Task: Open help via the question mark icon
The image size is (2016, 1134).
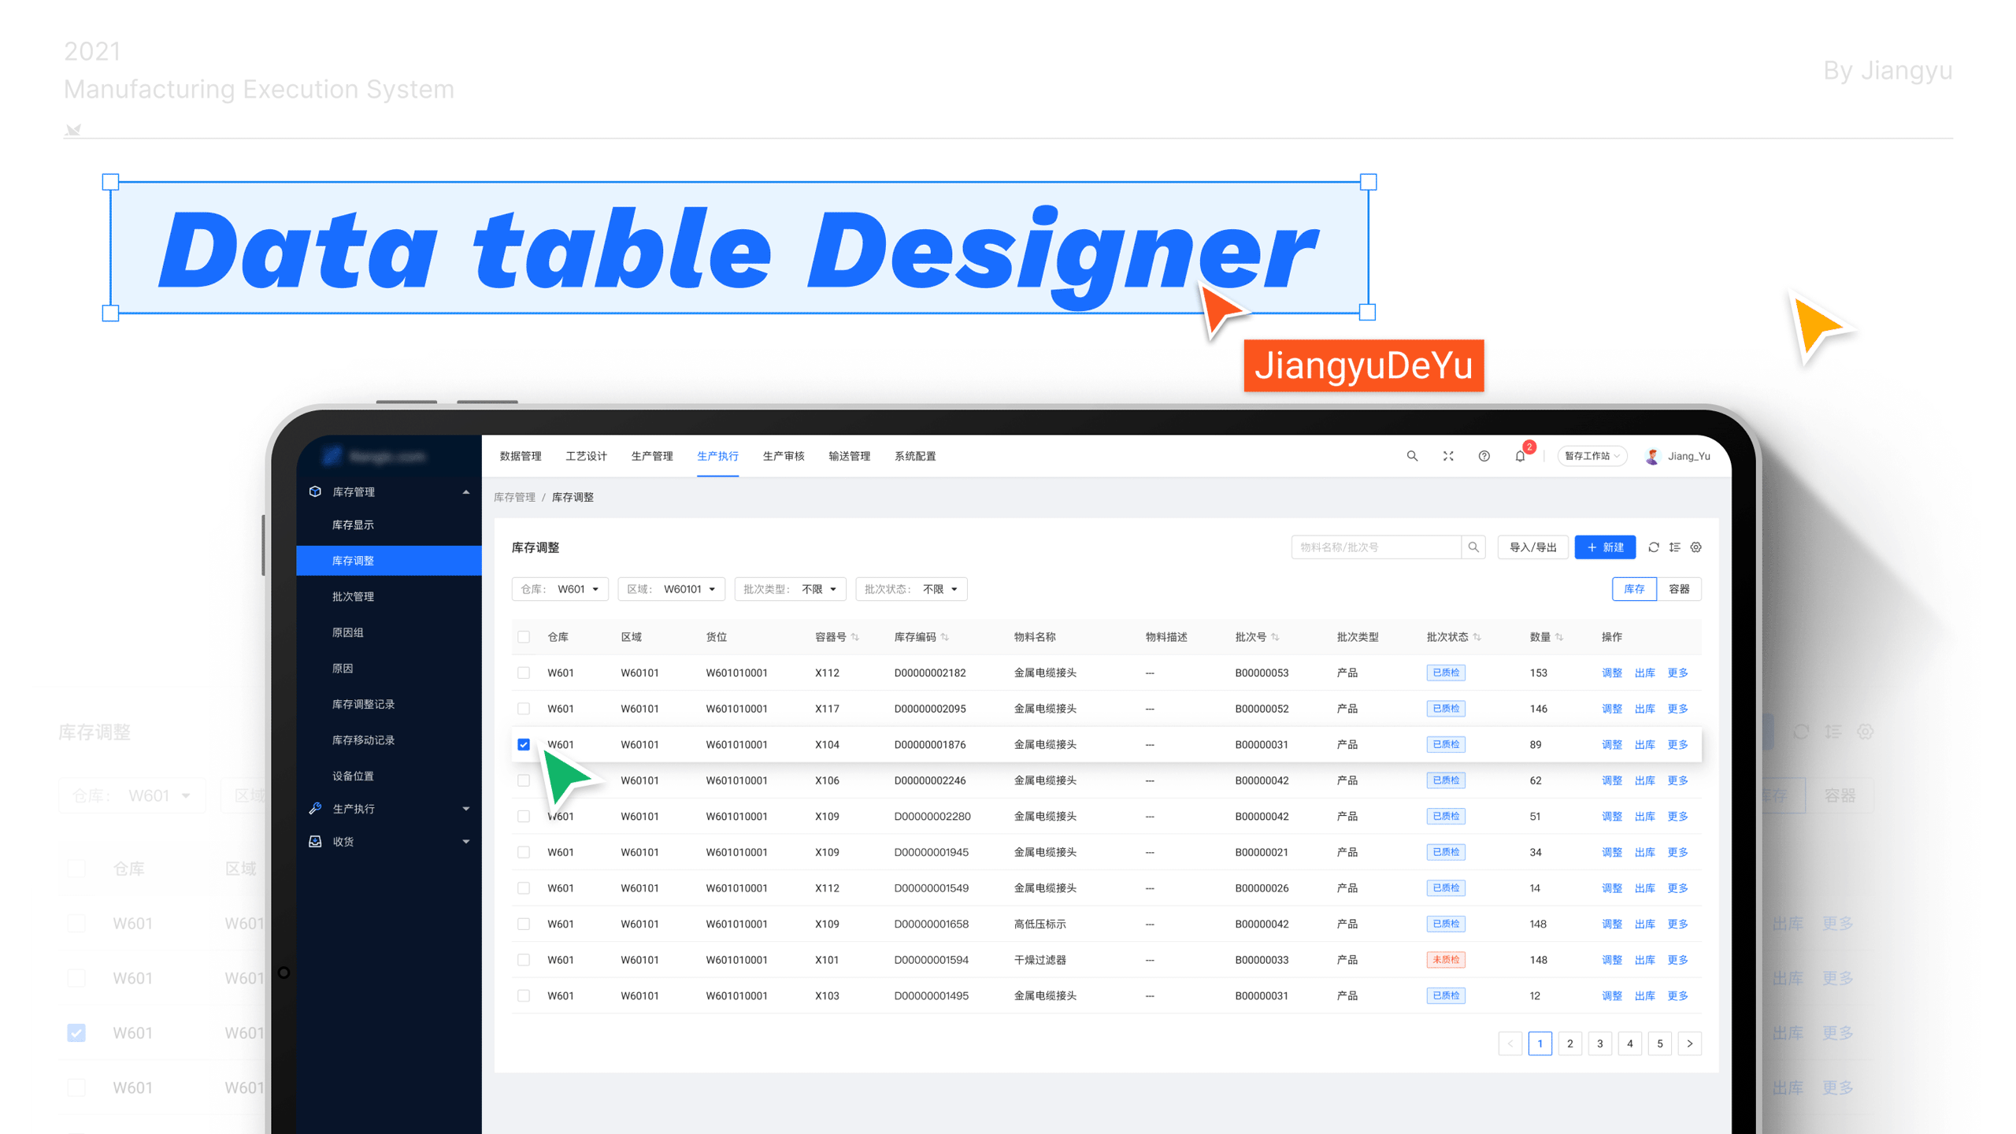Action: pyautogui.click(x=1484, y=456)
